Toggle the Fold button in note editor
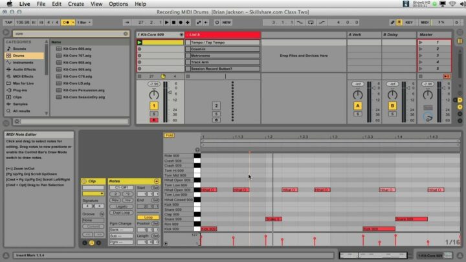Screen dimensions: 466x262 [x=170, y=135]
